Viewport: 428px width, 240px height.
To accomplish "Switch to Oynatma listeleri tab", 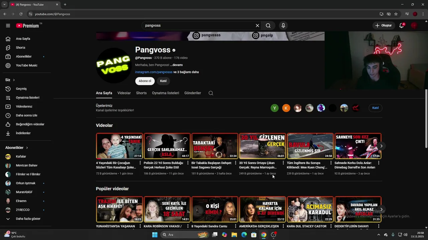I will (x=166, y=93).
